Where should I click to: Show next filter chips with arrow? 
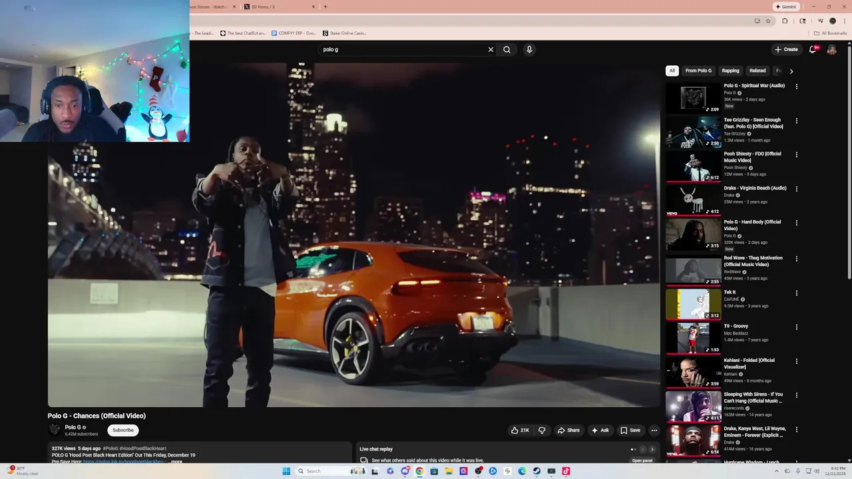coord(791,71)
